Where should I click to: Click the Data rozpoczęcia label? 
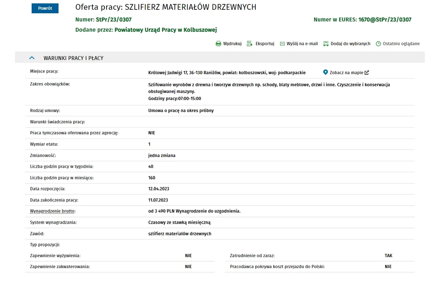48,189
